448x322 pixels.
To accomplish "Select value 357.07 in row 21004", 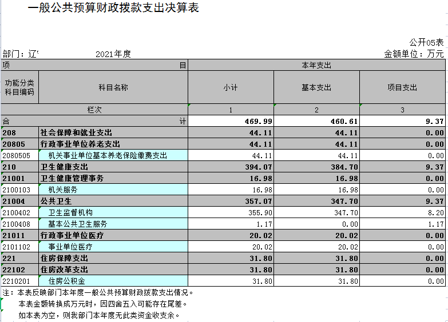I will [x=231, y=201].
